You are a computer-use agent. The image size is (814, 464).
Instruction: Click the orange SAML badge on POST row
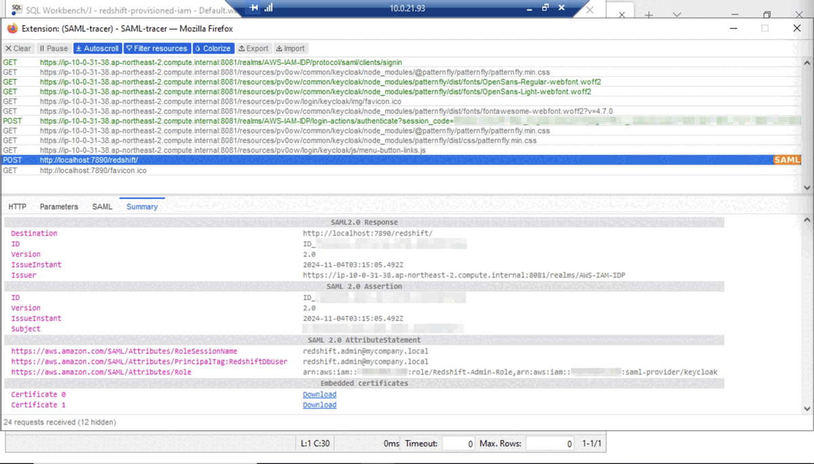click(x=787, y=160)
